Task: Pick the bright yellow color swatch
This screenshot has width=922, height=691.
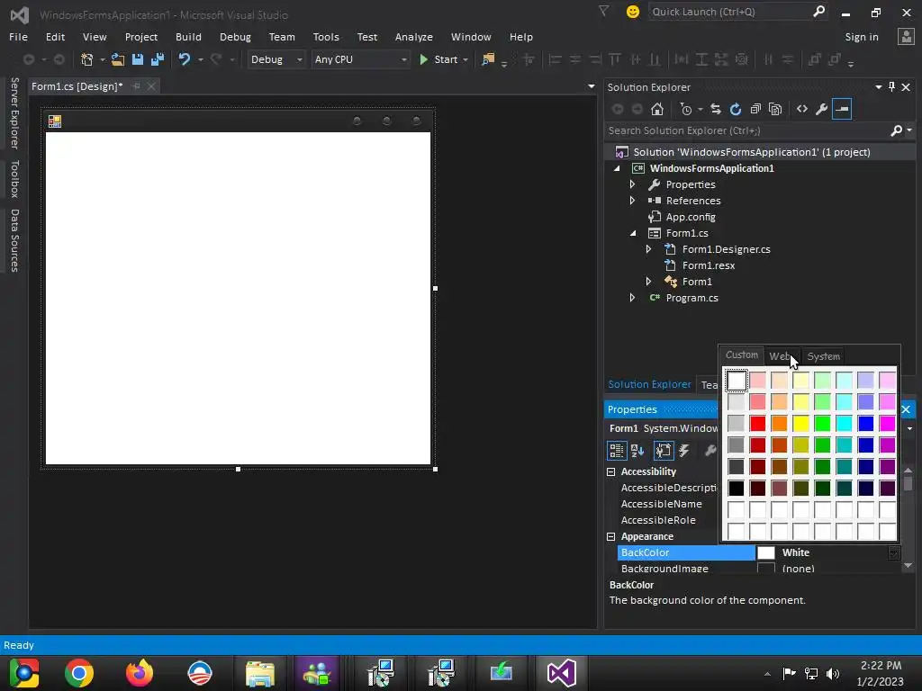Action: [x=800, y=423]
